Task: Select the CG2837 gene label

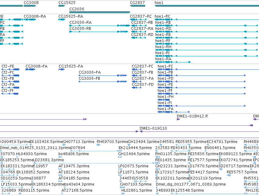Action: [137, 3]
